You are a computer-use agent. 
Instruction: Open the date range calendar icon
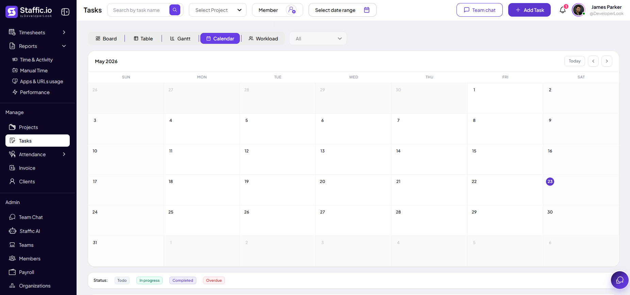pos(367,10)
